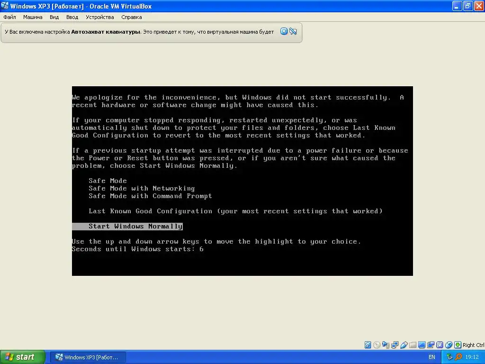Click the shared folders indicator icon
This screenshot has height=364, width=485.
pyautogui.click(x=413, y=345)
